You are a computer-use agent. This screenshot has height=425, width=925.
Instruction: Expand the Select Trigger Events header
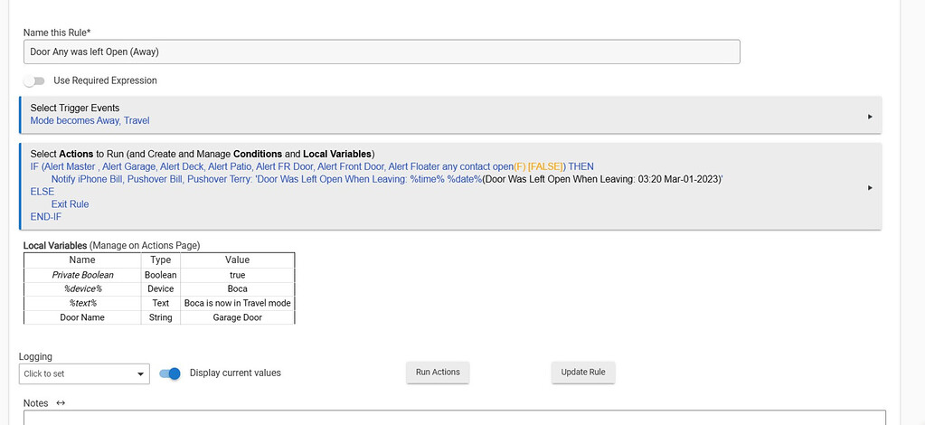tap(75, 108)
